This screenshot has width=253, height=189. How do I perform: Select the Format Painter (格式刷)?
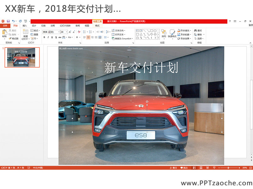(x=14, y=38)
